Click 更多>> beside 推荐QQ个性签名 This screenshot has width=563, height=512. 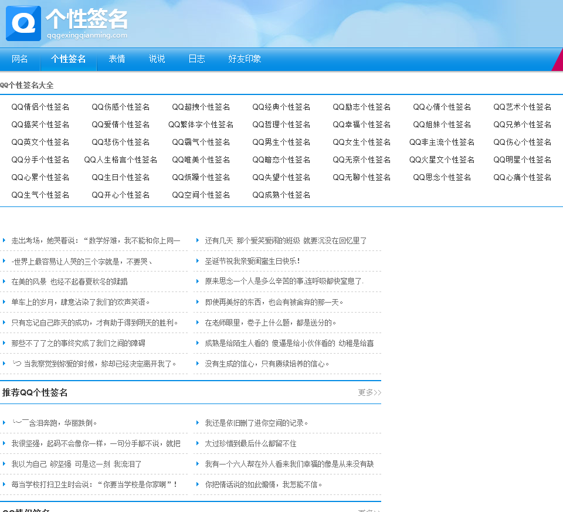(369, 392)
